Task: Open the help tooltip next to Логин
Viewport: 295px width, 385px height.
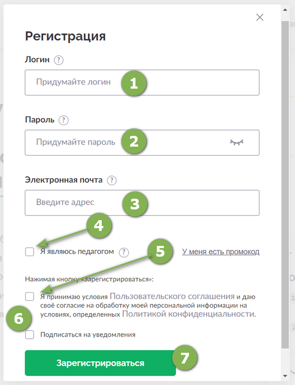Action: point(59,60)
